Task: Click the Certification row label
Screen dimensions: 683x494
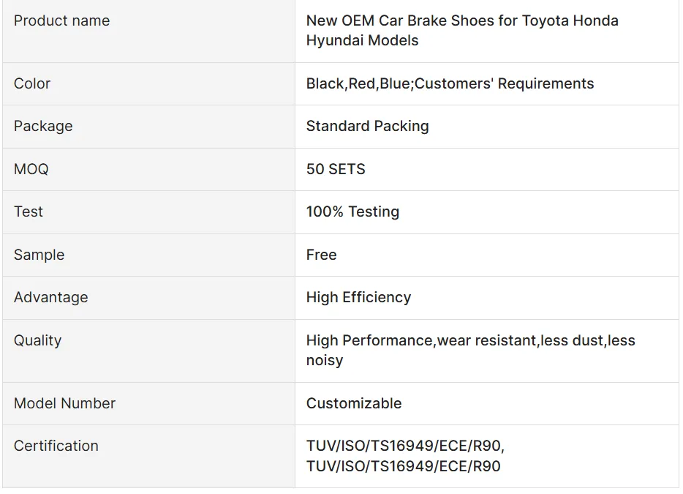Action: pos(56,446)
